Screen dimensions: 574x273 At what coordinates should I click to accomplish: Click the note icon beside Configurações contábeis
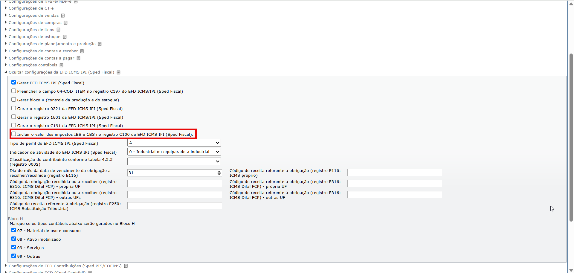61,65
